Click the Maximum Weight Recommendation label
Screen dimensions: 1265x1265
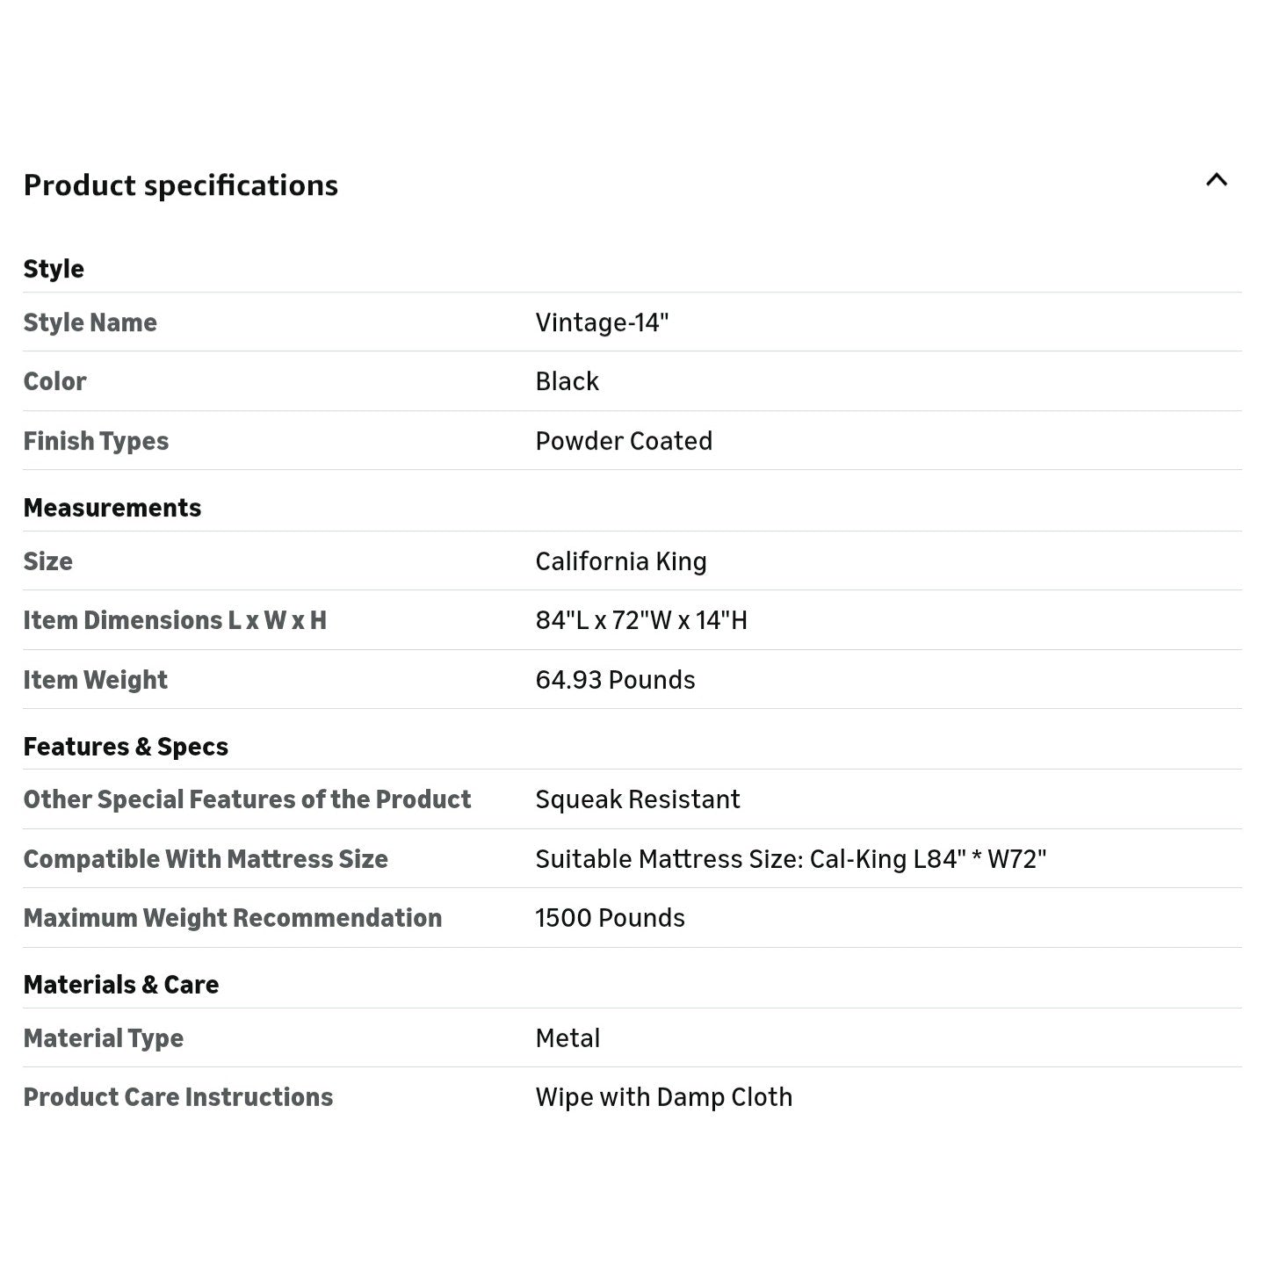232,918
